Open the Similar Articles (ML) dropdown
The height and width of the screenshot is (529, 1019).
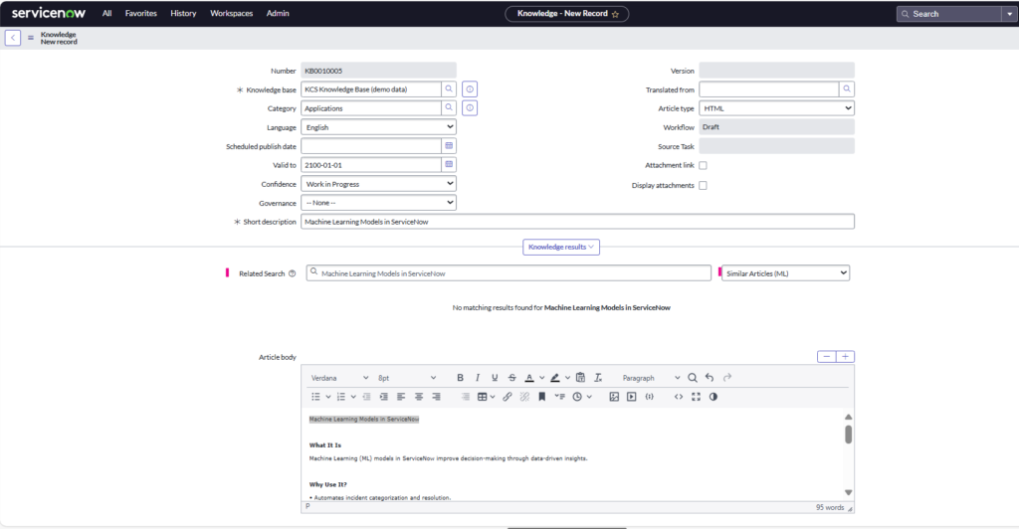[x=785, y=272]
